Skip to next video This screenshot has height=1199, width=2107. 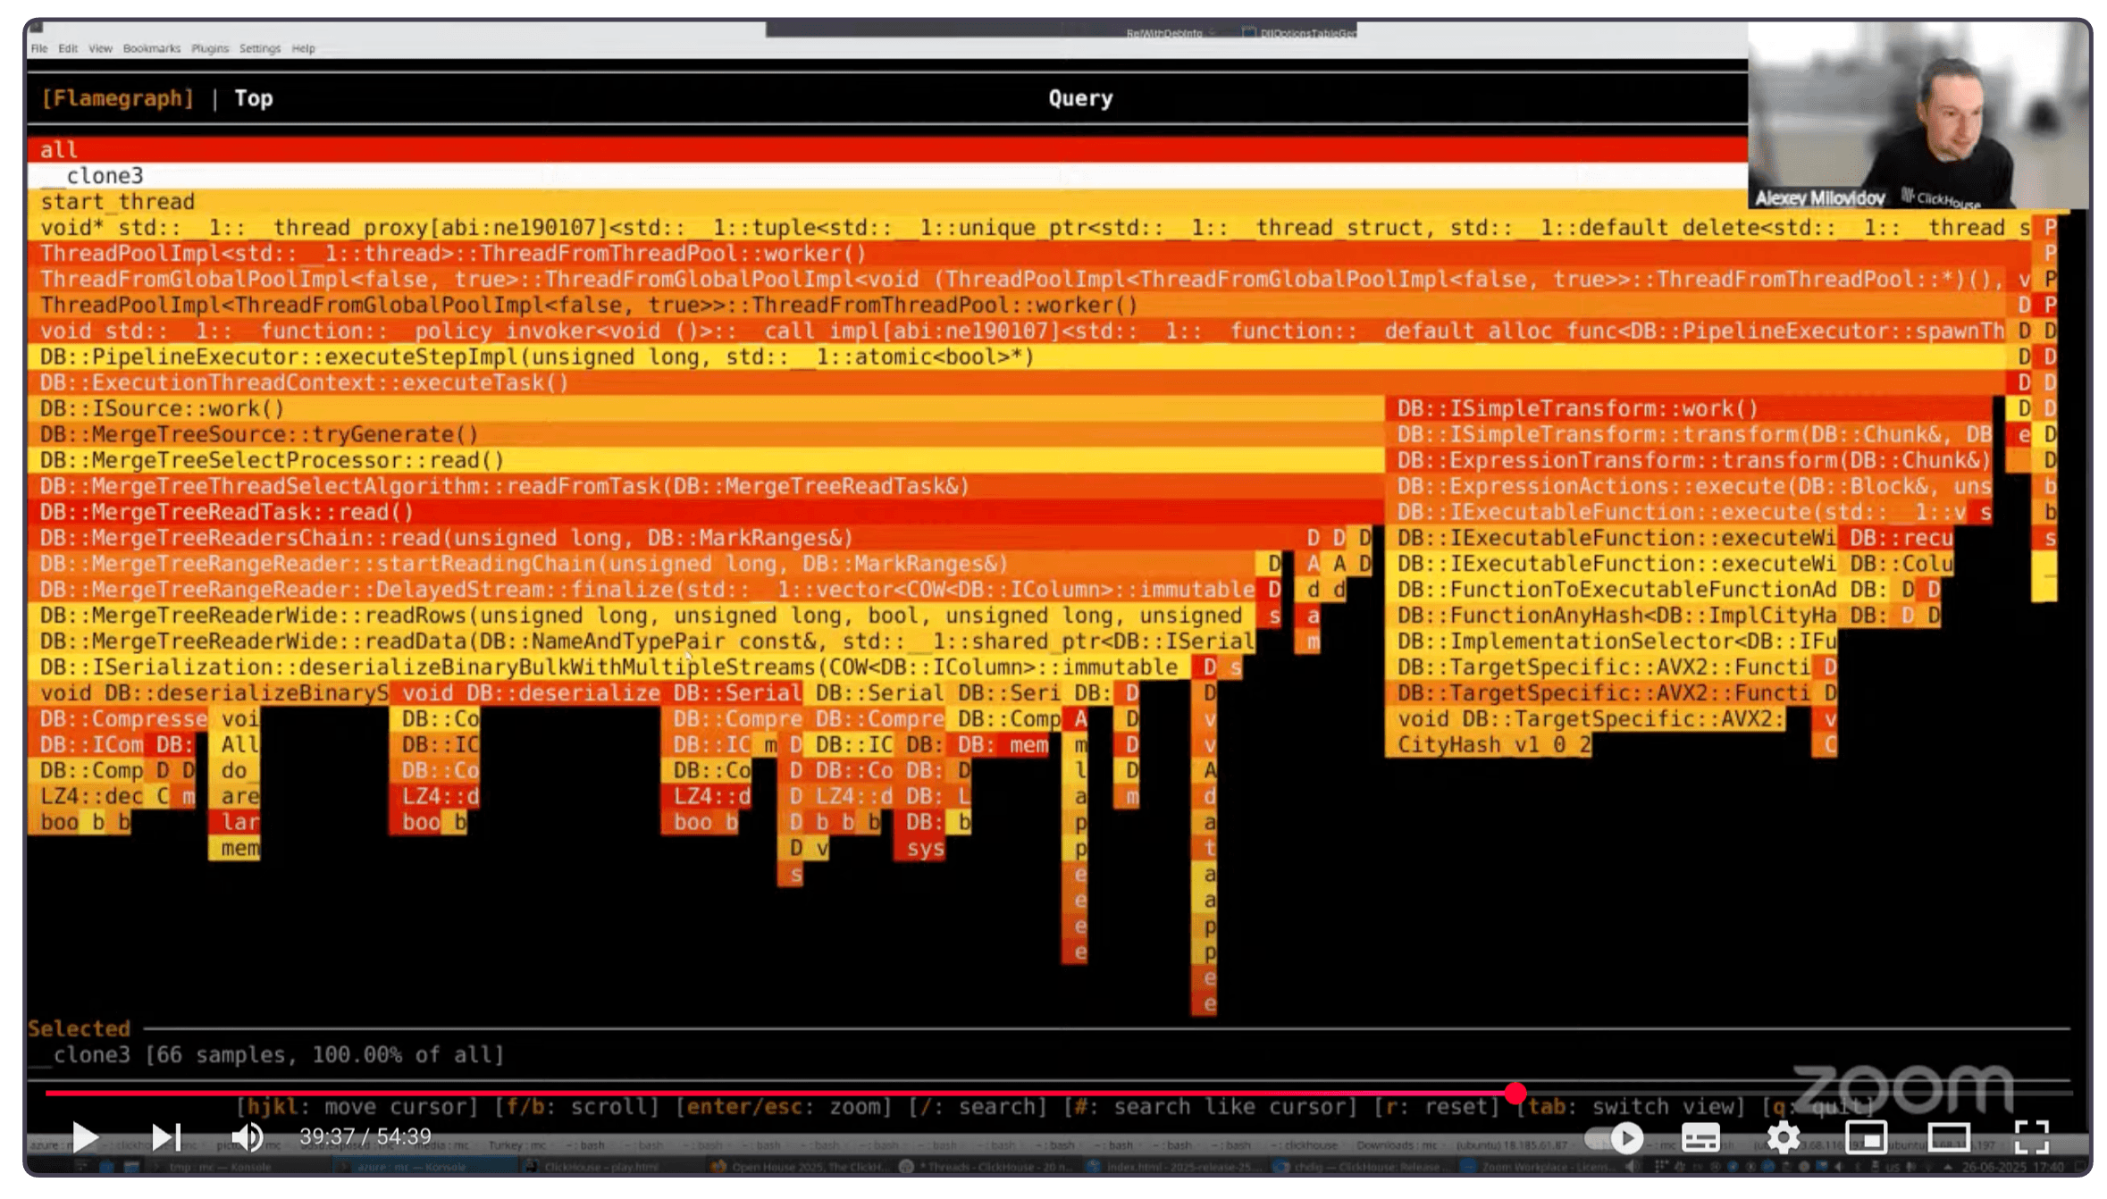pyautogui.click(x=165, y=1137)
